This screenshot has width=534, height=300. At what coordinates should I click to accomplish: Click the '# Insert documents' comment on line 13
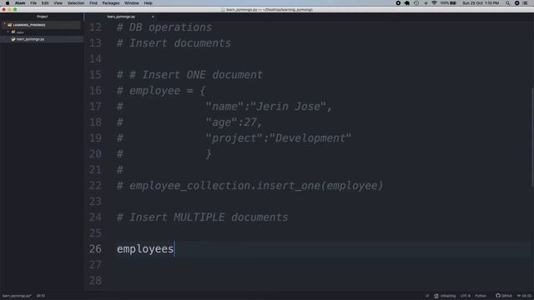point(174,43)
